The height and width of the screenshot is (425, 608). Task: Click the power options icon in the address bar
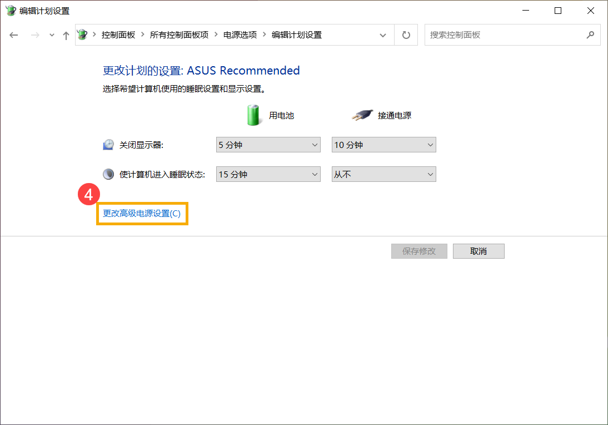[x=82, y=34]
